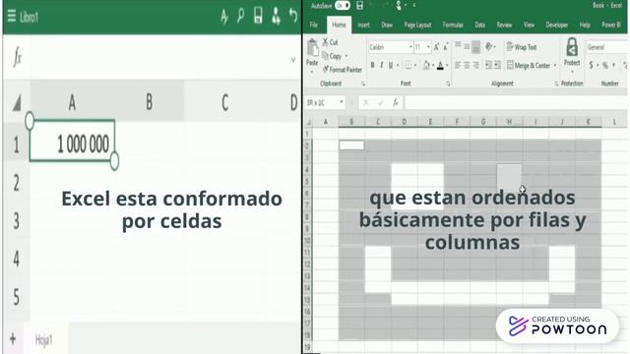630x354 pixels.
Task: Click Center alignment icon
Action: point(467,65)
